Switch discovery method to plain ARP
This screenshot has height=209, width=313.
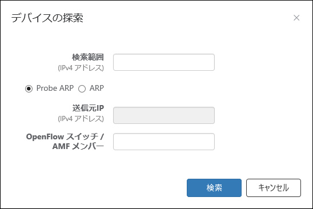(82, 89)
